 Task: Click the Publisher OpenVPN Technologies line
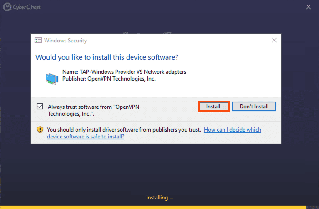tap(108, 79)
